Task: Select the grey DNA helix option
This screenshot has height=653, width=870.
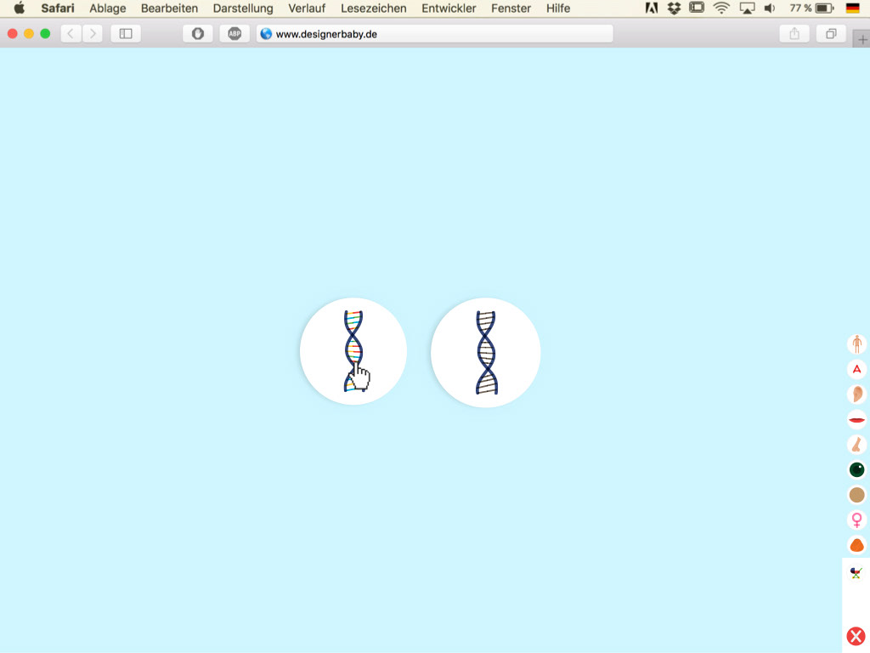Action: coord(485,353)
